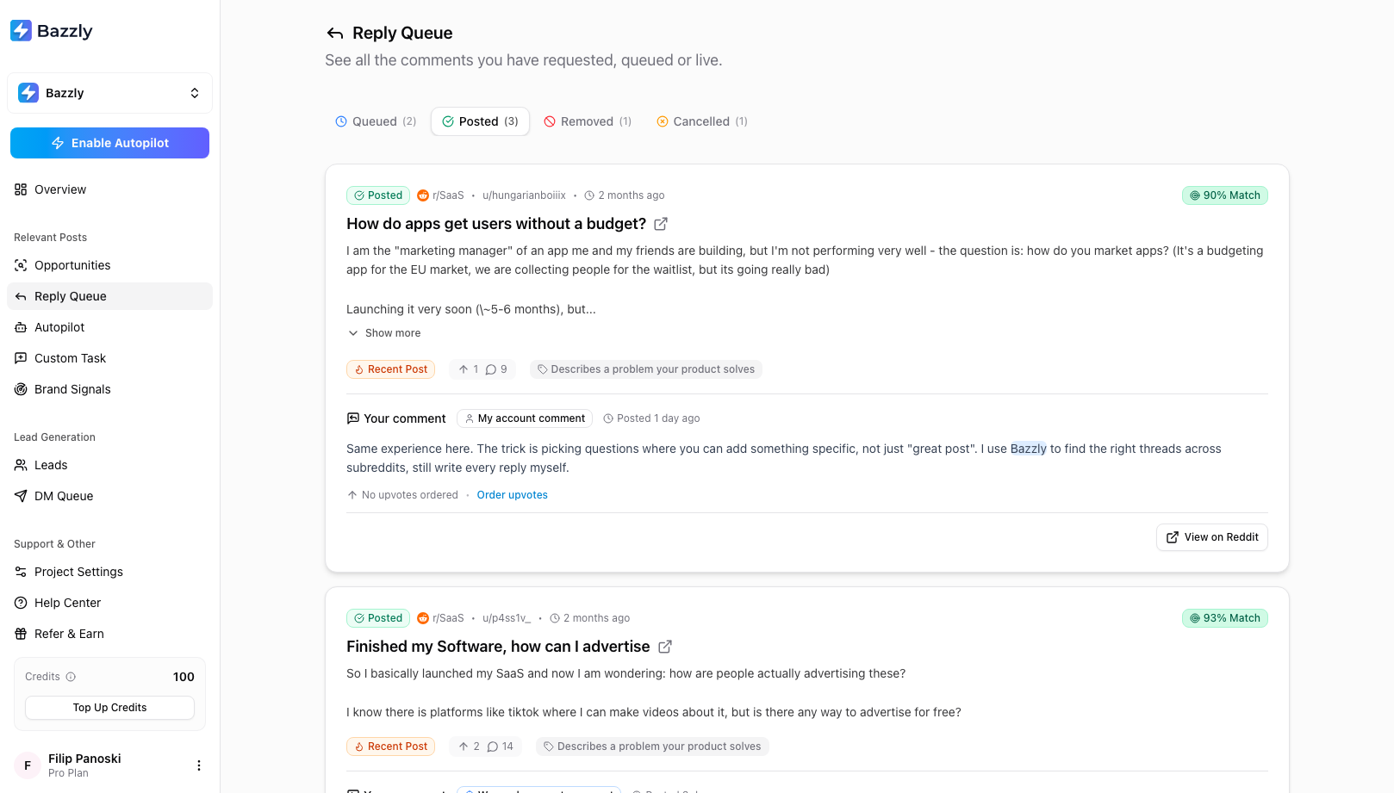Open the Overview page

pos(109,189)
